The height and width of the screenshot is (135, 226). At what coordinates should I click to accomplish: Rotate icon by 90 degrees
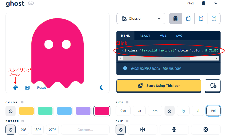pyautogui.click(x=23, y=130)
